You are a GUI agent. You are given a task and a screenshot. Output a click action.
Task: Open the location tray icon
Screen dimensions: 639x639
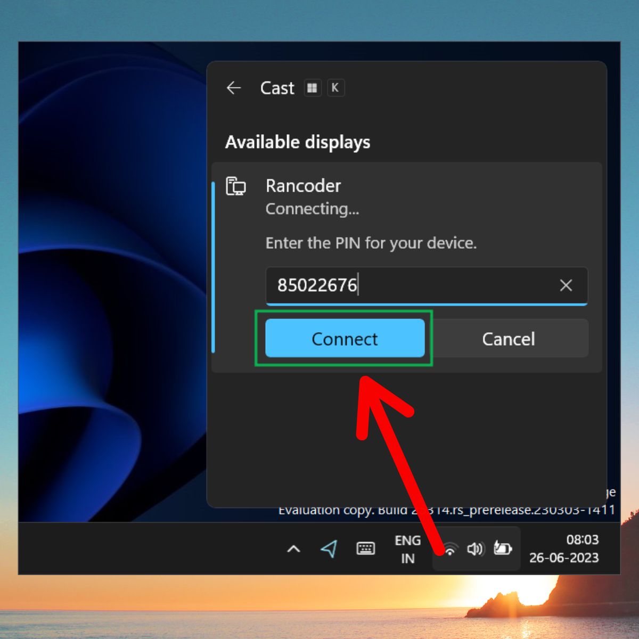[x=329, y=549]
